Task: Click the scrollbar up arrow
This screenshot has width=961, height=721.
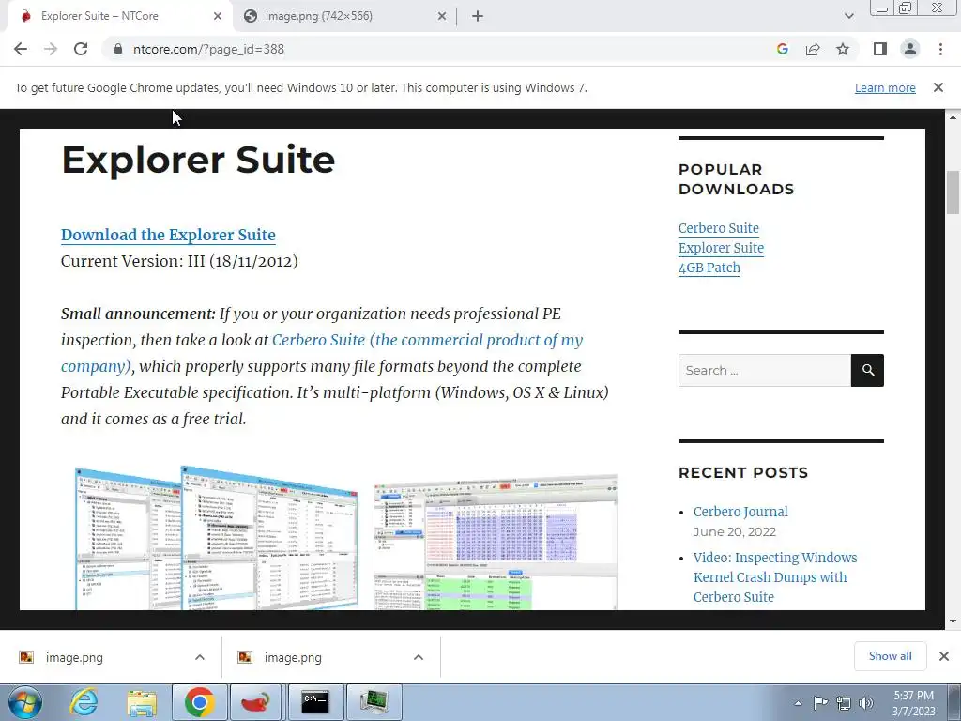Action: tap(953, 116)
